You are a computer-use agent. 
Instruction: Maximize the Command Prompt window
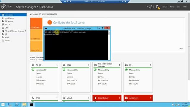point(102,28)
